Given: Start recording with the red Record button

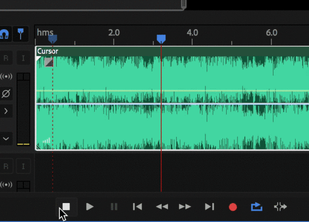Looking at the screenshot, I should click(233, 207).
